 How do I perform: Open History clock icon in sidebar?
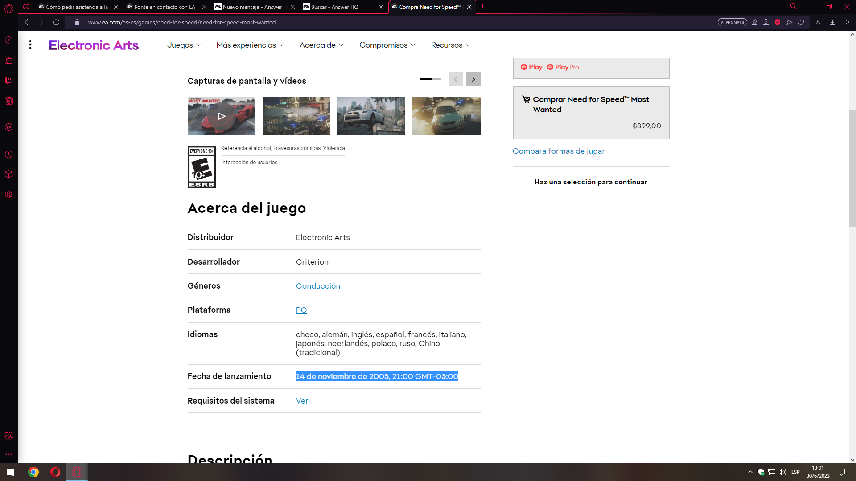point(9,155)
